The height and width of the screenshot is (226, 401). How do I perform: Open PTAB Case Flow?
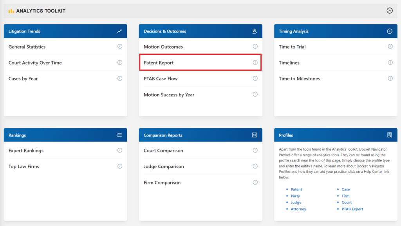pyautogui.click(x=161, y=79)
